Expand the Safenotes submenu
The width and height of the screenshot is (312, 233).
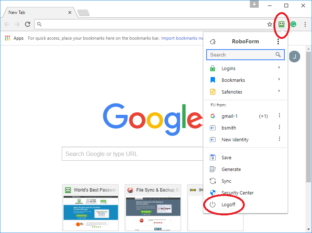(279, 92)
